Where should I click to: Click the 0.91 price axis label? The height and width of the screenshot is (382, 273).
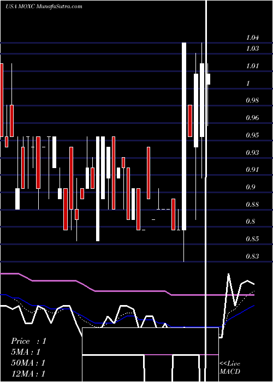(x=252, y=170)
